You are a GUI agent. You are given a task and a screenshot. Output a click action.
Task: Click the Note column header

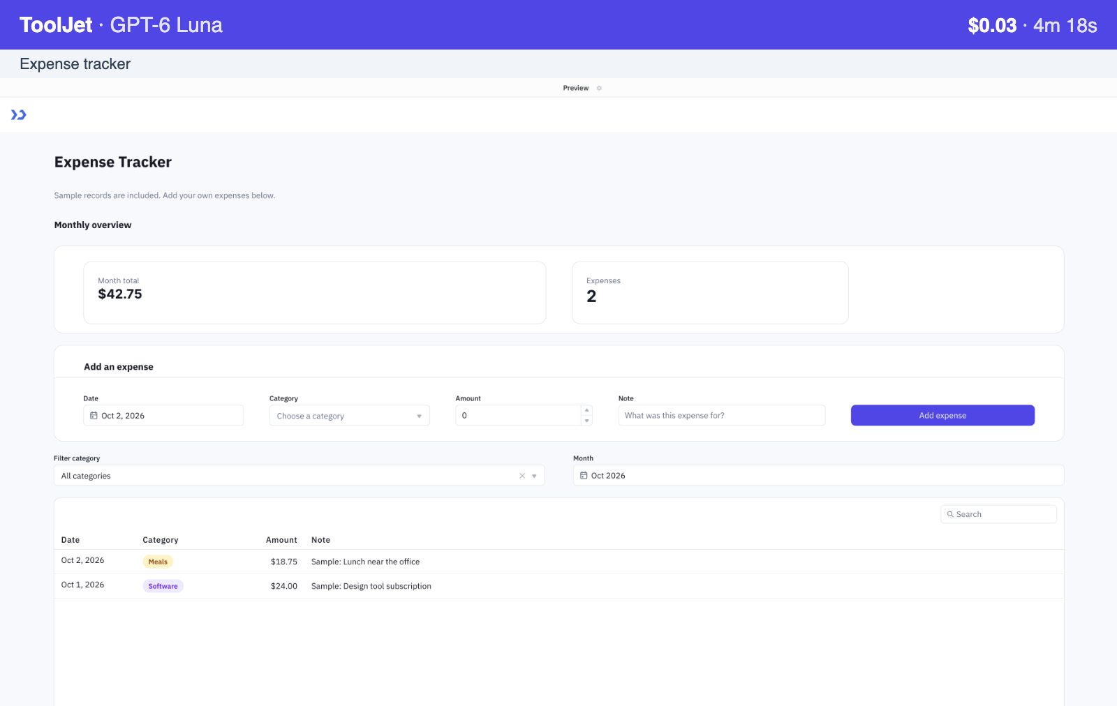click(320, 540)
